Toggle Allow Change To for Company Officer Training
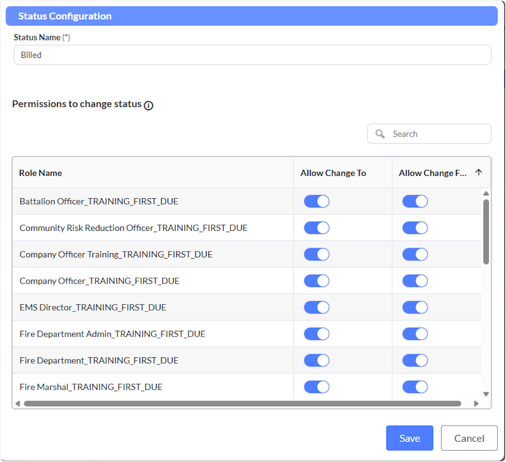Image resolution: width=506 pixels, height=462 pixels. click(317, 254)
